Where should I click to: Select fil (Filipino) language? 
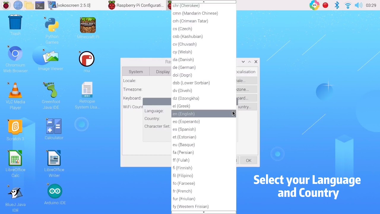click(x=204, y=175)
